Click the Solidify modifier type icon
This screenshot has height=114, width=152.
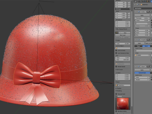(139, 12)
